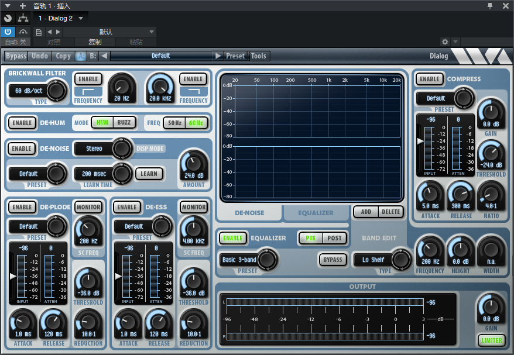Click the ADD band button

(366, 212)
